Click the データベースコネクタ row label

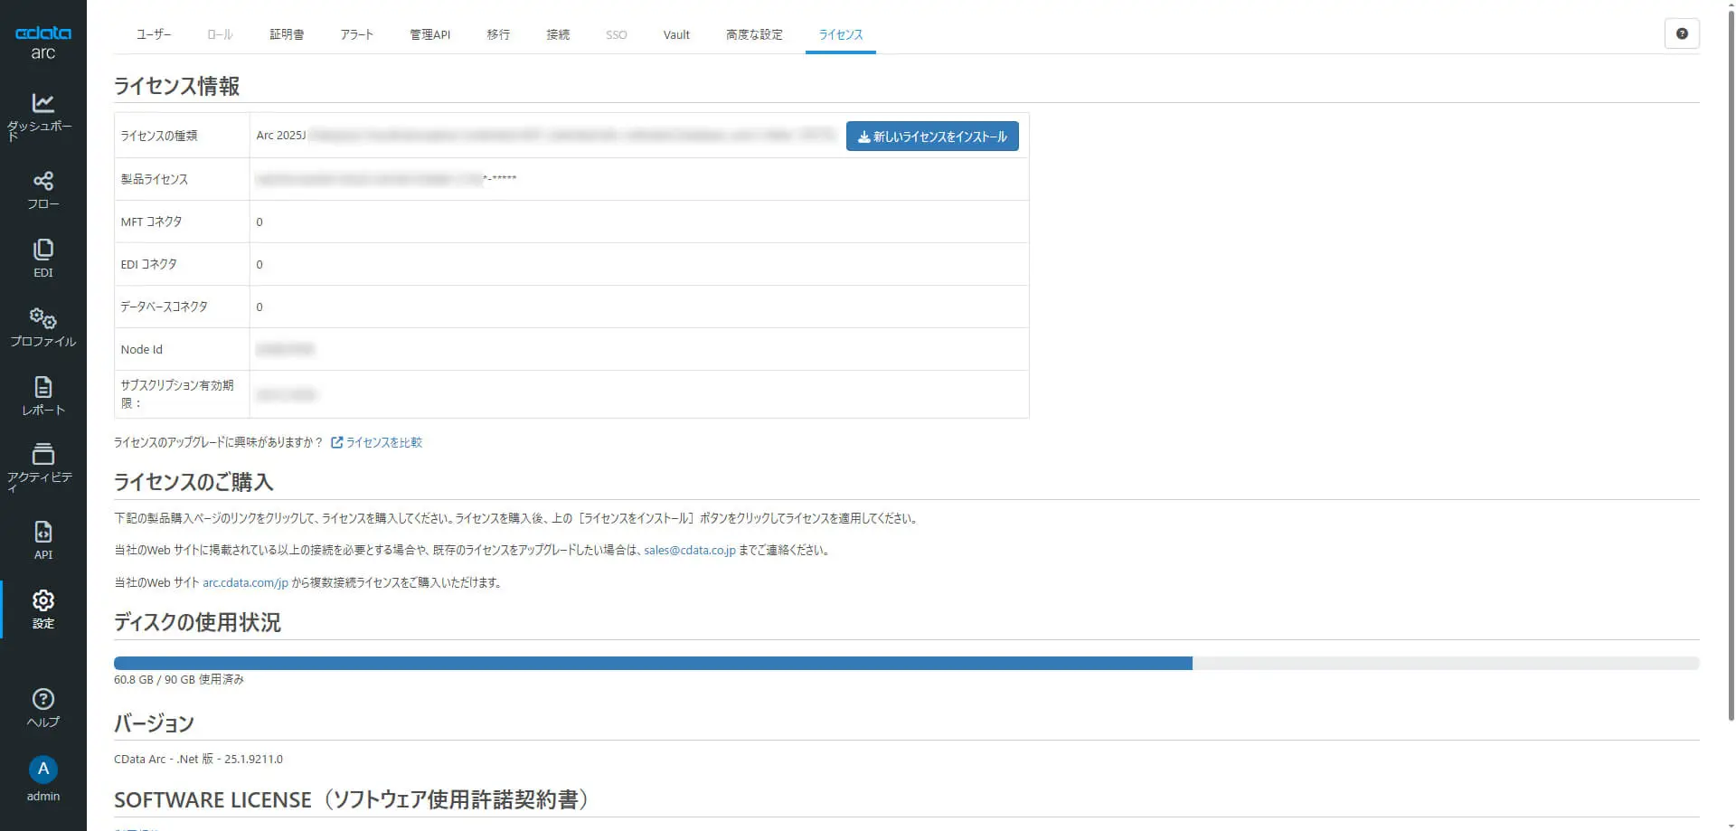pyautogui.click(x=165, y=307)
